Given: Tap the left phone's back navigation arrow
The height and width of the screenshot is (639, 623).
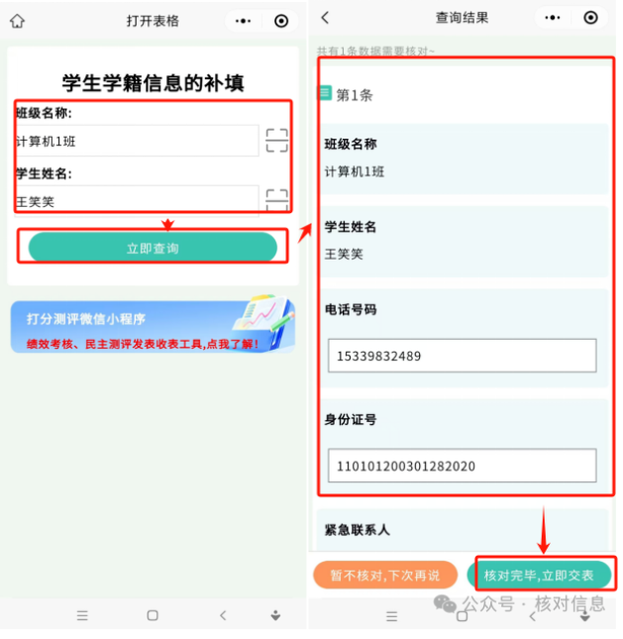Looking at the screenshot, I should click(x=223, y=615).
